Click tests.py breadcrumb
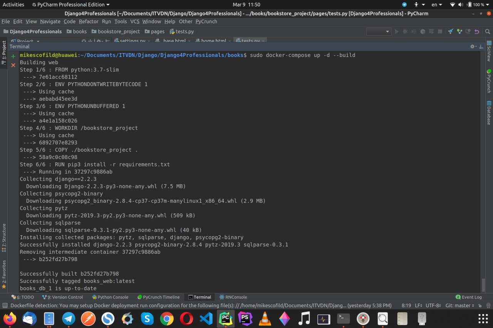Image resolution: width=493 pixels, height=328 pixels. (181, 32)
